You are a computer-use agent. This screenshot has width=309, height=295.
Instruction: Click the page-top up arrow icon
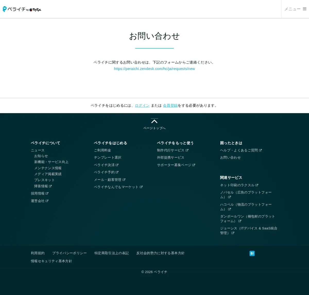click(154, 121)
